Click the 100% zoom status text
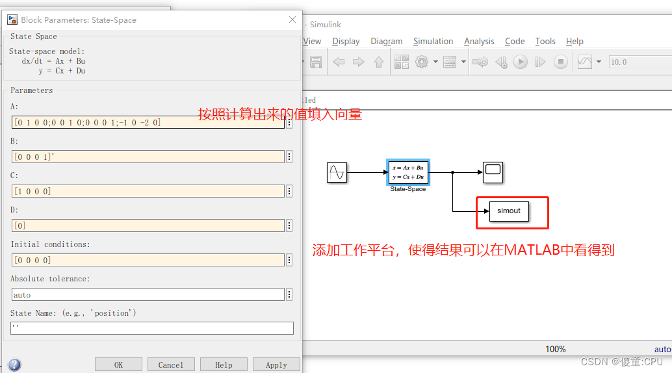 556,350
